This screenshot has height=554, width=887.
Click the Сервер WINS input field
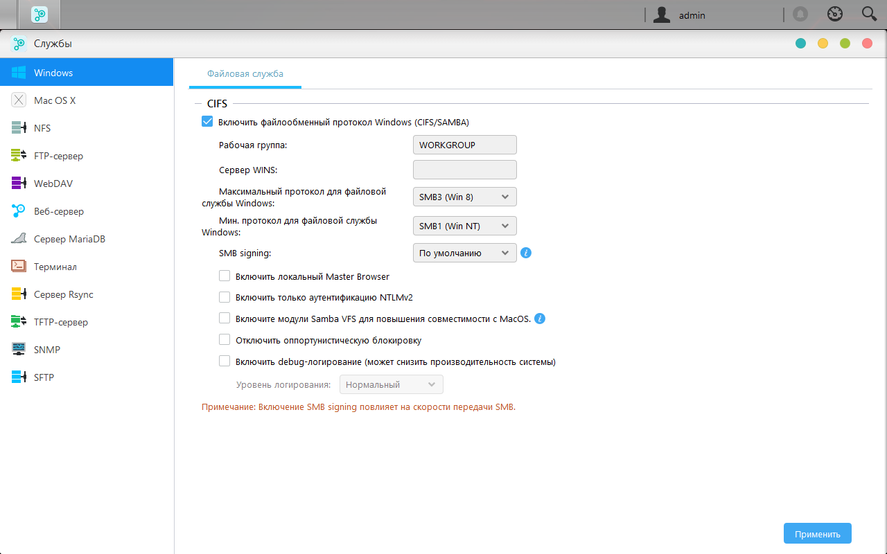[465, 170]
